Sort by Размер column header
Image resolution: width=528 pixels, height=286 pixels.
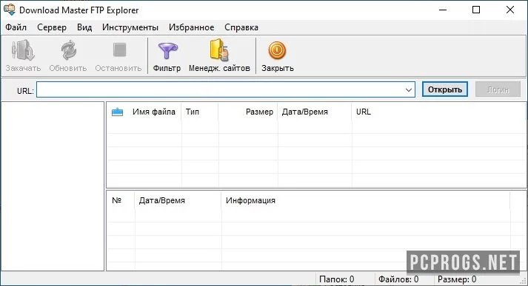[259, 112]
